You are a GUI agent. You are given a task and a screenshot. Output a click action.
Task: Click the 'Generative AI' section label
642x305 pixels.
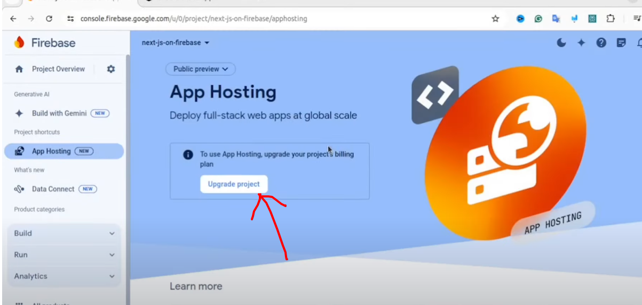[31, 94]
